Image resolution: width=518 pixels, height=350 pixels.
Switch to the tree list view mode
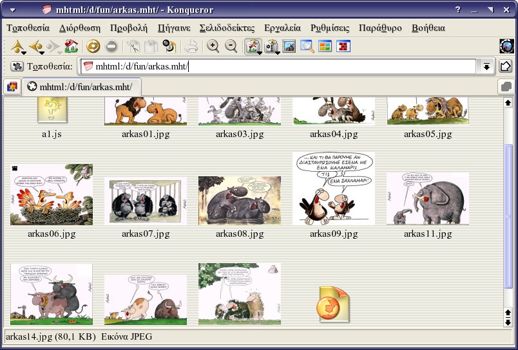point(273,46)
